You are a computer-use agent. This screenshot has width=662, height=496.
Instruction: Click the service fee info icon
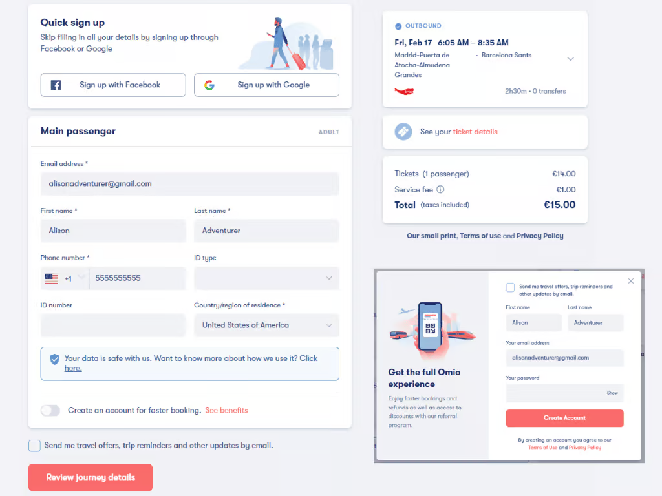click(x=440, y=190)
